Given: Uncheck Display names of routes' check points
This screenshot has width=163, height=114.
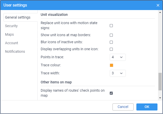Looking at the screenshot, I should tap(111, 93).
